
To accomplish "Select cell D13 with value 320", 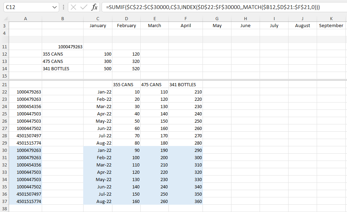I will pyautogui.click(x=126, y=61).
